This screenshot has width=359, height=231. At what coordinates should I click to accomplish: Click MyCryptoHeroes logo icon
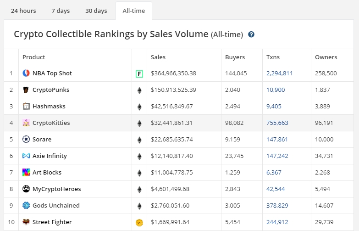[x=26, y=189]
